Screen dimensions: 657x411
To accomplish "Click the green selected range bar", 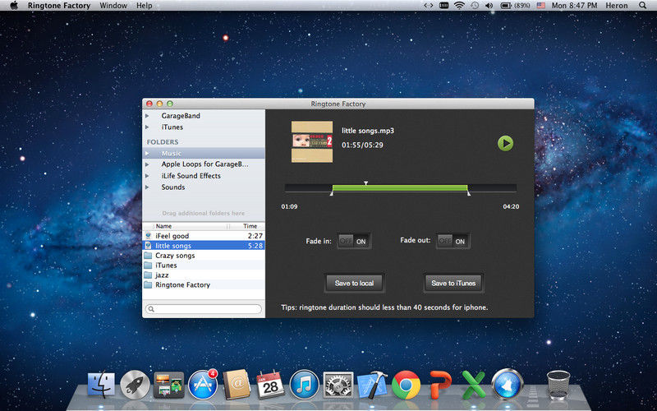I will click(400, 188).
